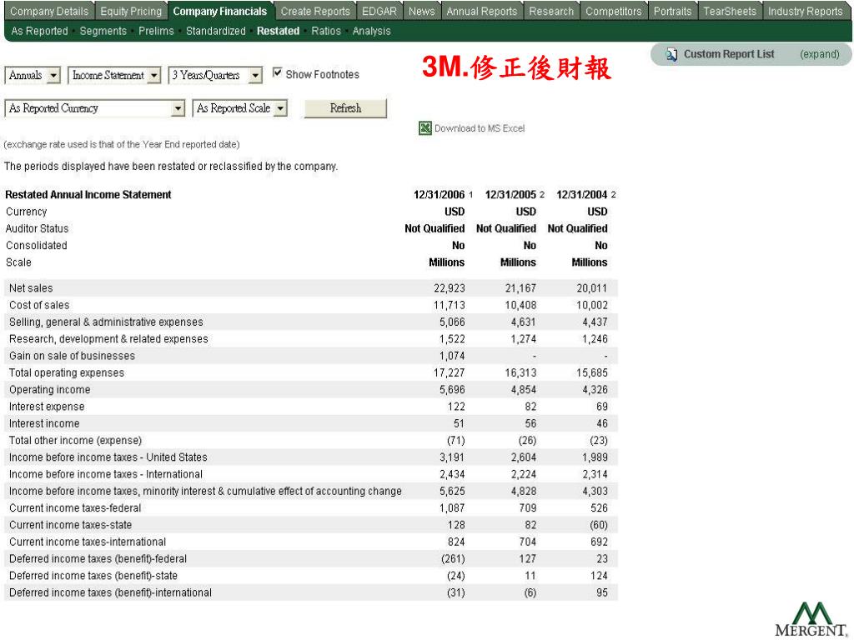Click the 5,696 operating income value
Image resolution: width=854 pixels, height=640 pixels.
(452, 390)
